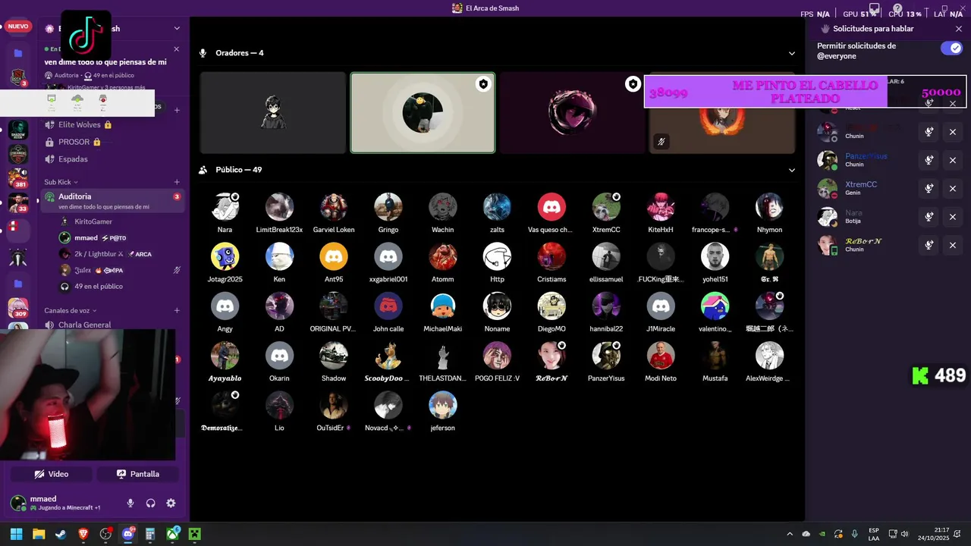Select the highlighted speaker tile in Oradores

423,113
